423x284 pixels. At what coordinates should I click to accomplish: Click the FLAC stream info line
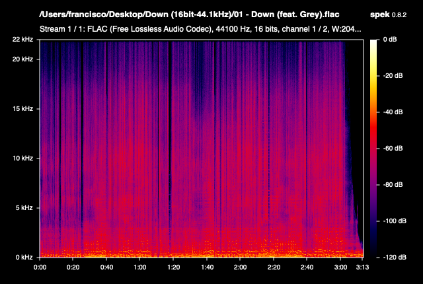click(200, 29)
